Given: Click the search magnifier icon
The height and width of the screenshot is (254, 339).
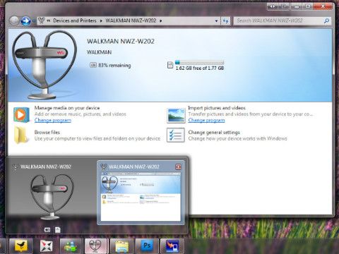Looking at the screenshot, I should click(x=326, y=21).
